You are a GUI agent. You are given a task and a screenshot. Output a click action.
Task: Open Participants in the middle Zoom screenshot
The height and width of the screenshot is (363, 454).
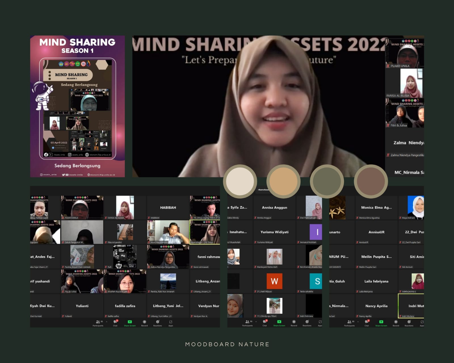(x=247, y=323)
